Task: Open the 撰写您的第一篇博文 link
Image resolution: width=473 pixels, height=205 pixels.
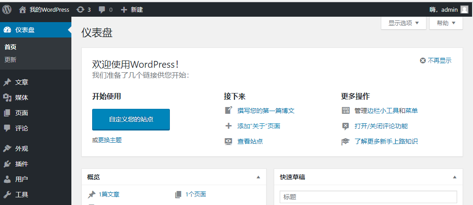Action: tap(266, 111)
